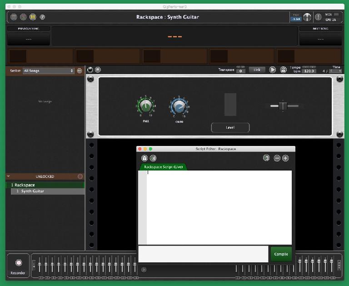Select the Rackspace Script (Live) tab
Screen dimensions: 349x286
[164, 167]
